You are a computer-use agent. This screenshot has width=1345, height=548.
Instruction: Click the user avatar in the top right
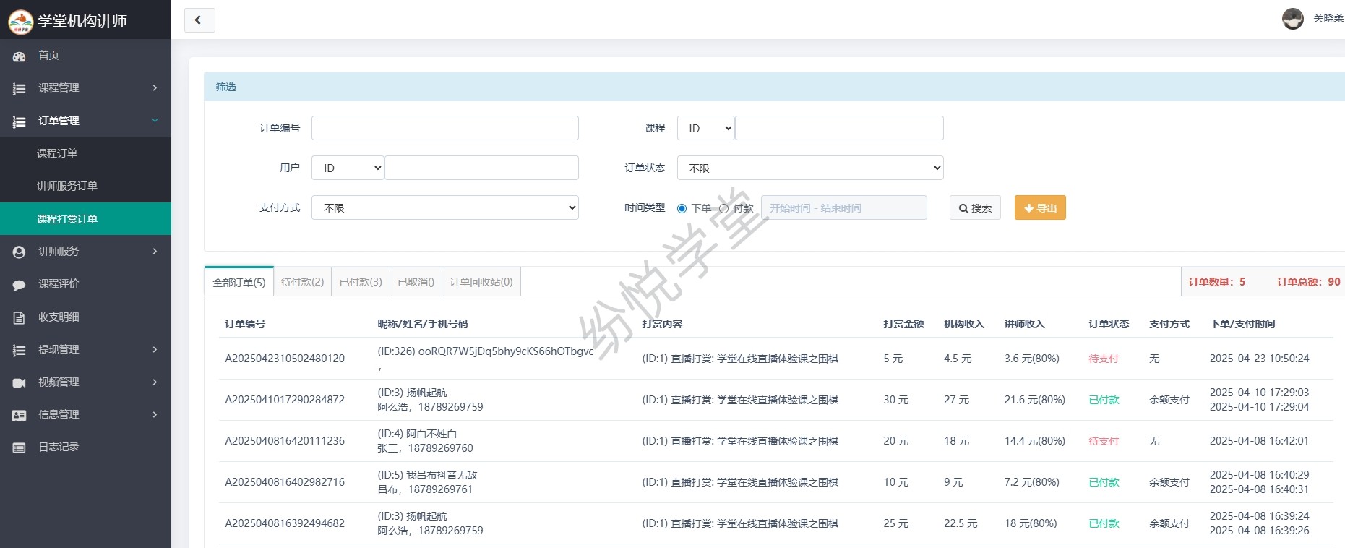pyautogui.click(x=1292, y=19)
